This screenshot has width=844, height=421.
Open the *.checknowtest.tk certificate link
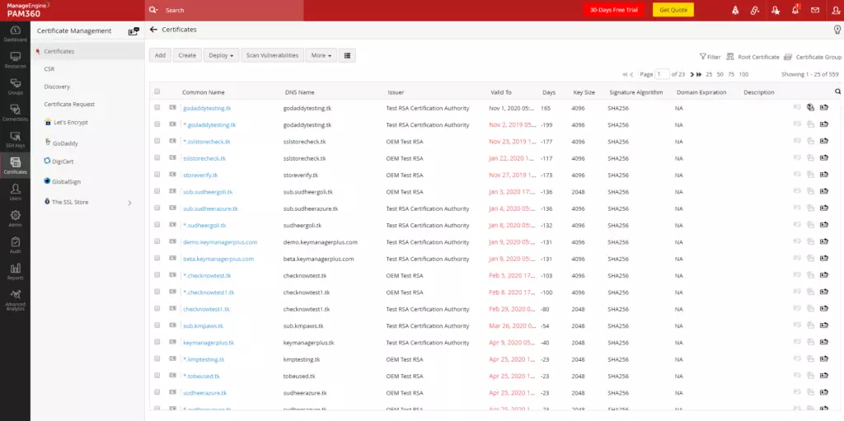click(x=207, y=276)
